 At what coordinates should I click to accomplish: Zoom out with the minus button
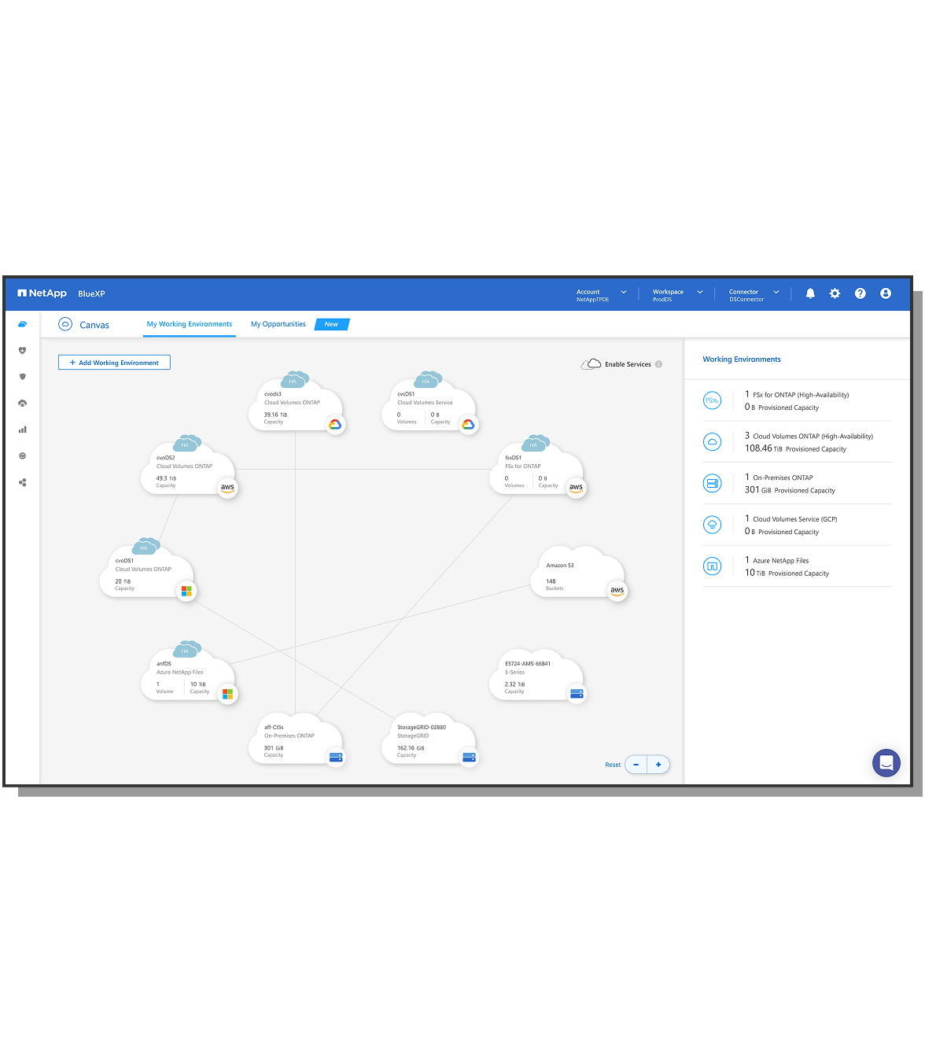[x=636, y=765]
